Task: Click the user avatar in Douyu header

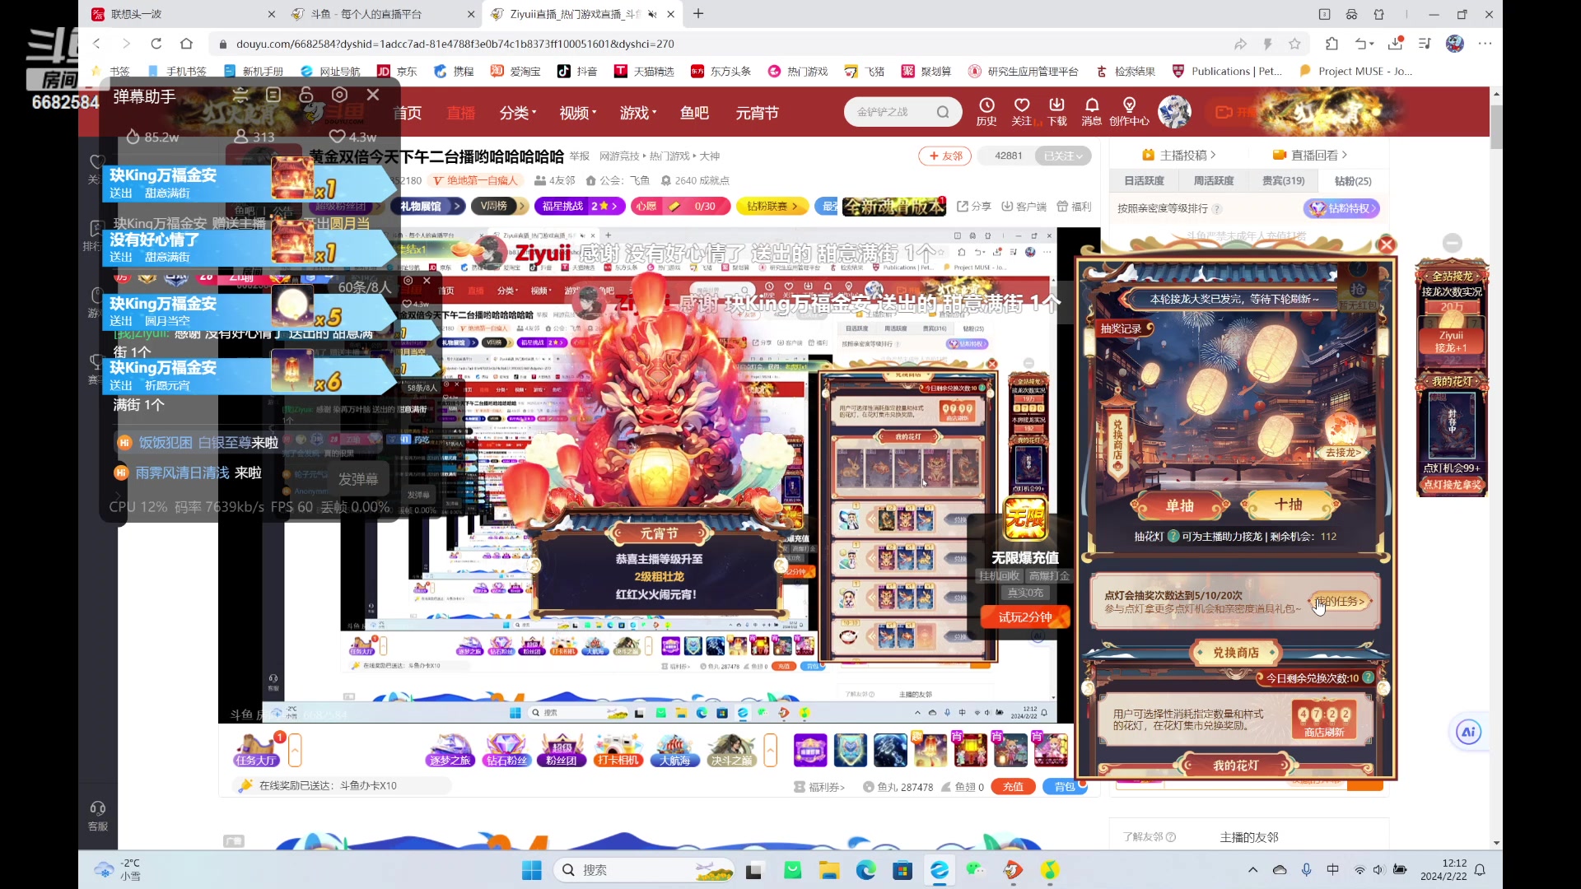Action: (x=1174, y=112)
